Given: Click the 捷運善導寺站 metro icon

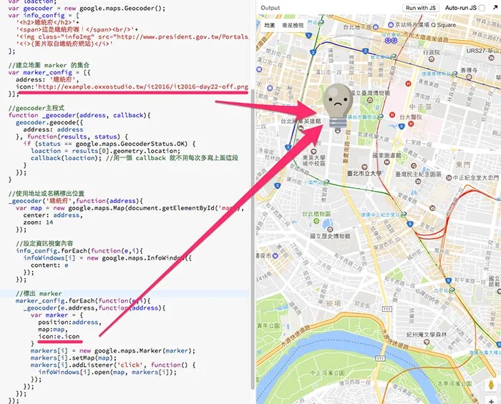Looking at the screenshot, I should pos(454,74).
